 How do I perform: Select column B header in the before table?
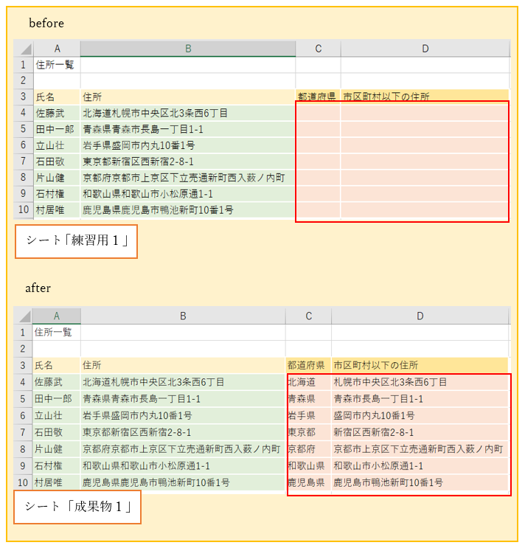188,49
